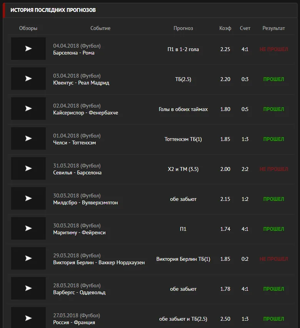Select the Челси - Тоттенхэм match title
Image resolution: width=300 pixels, height=328 pixels.
(75, 142)
